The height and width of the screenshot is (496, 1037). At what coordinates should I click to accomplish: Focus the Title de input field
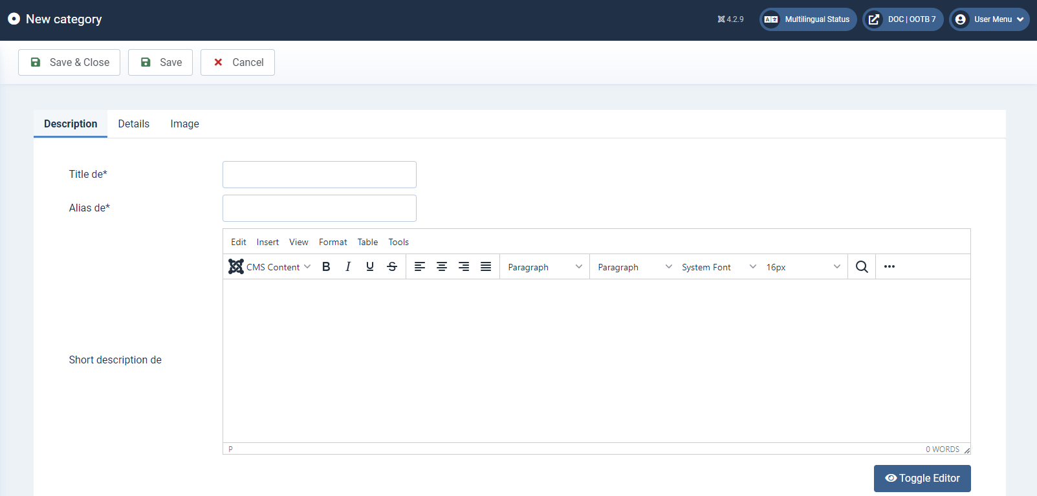[320, 175]
